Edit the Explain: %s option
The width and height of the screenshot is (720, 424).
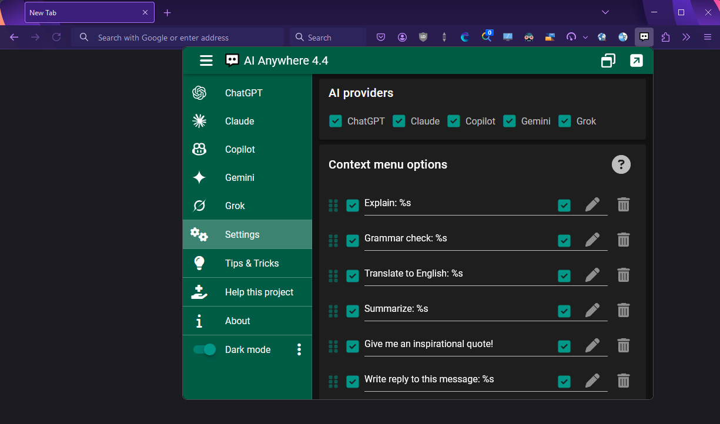tap(592, 204)
